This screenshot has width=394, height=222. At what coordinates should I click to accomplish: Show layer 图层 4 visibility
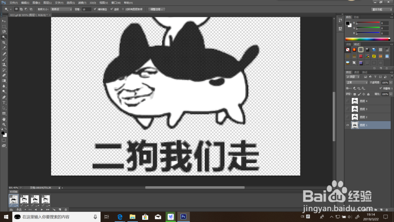coord(348,101)
